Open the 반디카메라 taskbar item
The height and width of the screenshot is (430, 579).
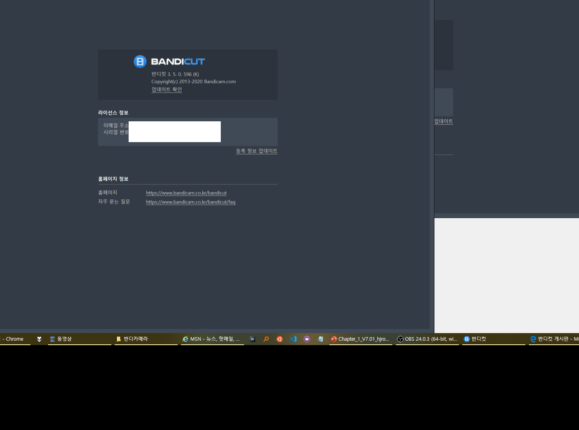pos(146,339)
